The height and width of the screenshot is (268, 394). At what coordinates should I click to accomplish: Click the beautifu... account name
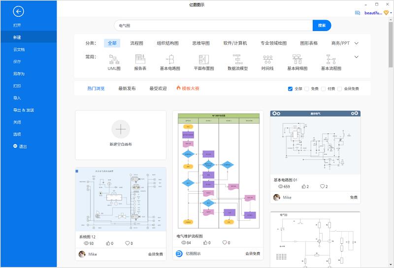click(x=373, y=13)
